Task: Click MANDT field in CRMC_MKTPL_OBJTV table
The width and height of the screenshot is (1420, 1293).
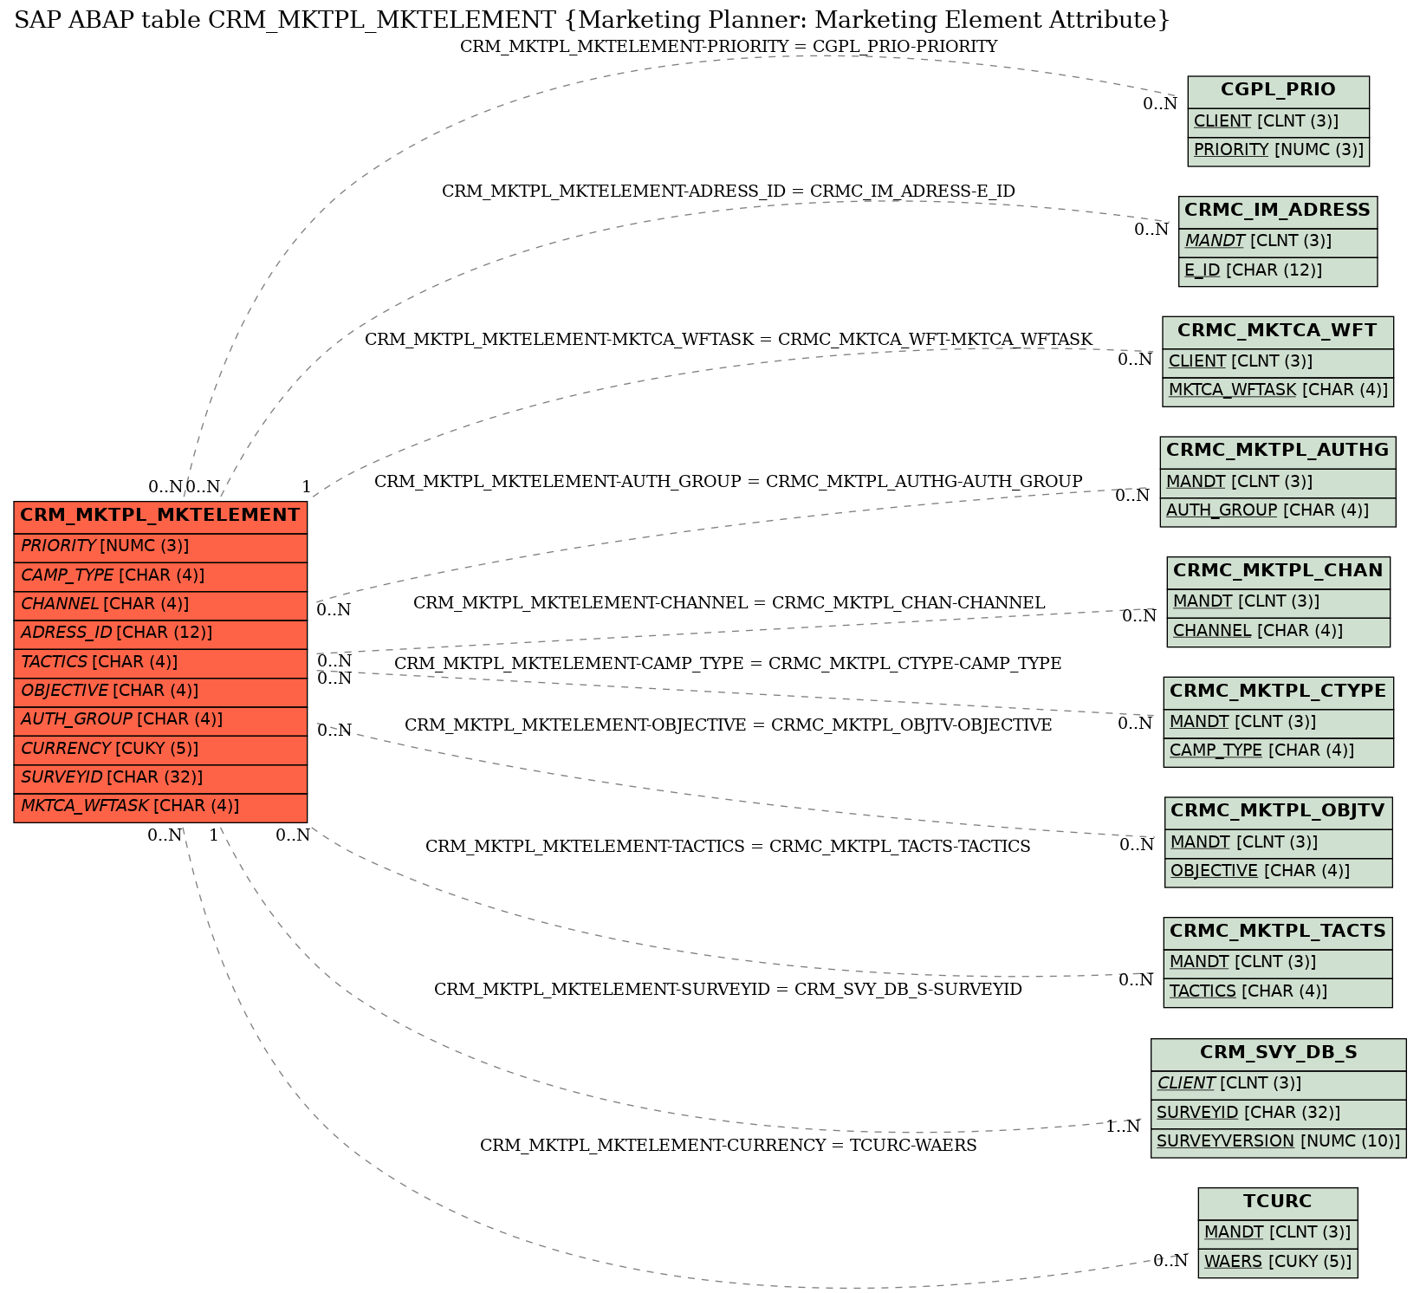Action: [x=1278, y=843]
